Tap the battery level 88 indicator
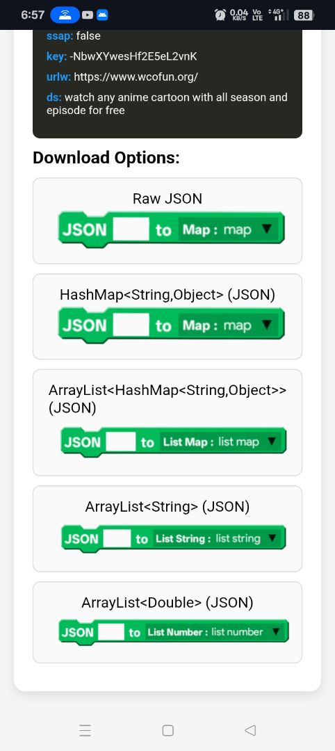Screen dimensions: 335x751 pos(304,15)
